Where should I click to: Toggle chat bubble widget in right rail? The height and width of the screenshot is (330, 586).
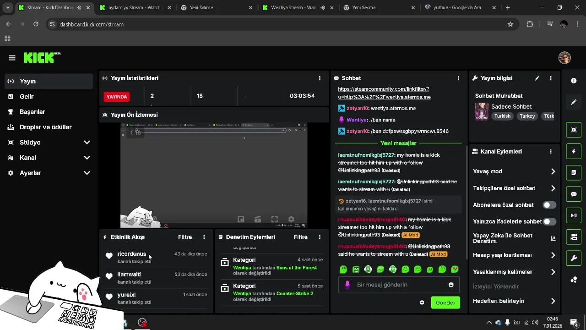coord(574,194)
